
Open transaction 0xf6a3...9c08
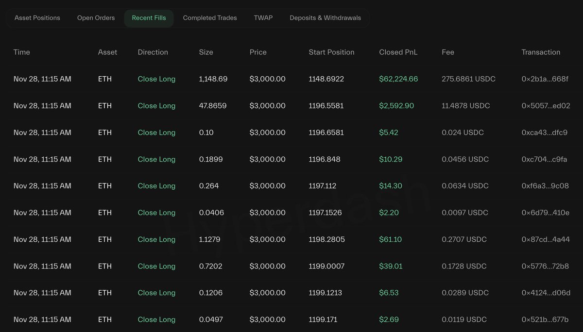[x=545, y=186]
